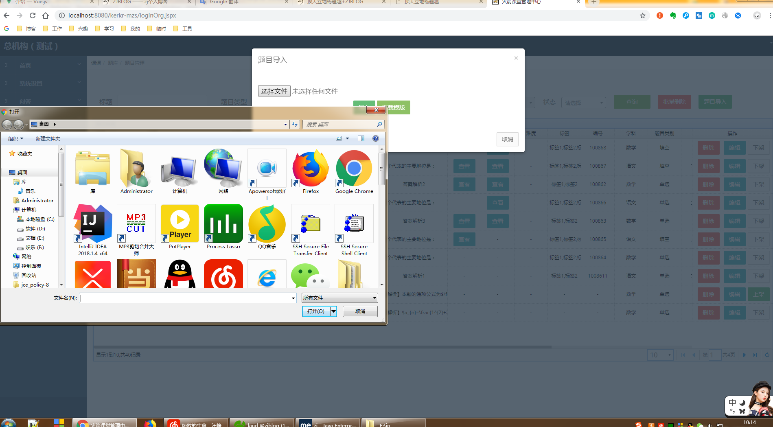Open the 状态 请选择 dropdown on page

pos(583,103)
